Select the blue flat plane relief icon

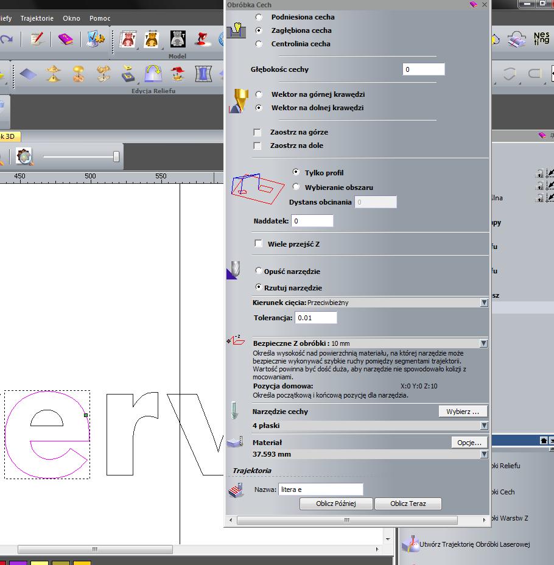coord(28,74)
